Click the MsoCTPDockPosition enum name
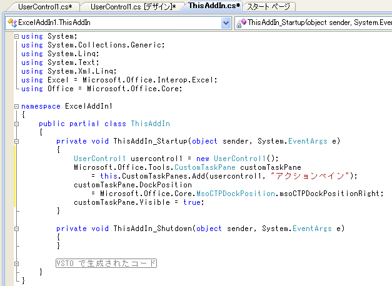392x286 pixels. (236, 194)
